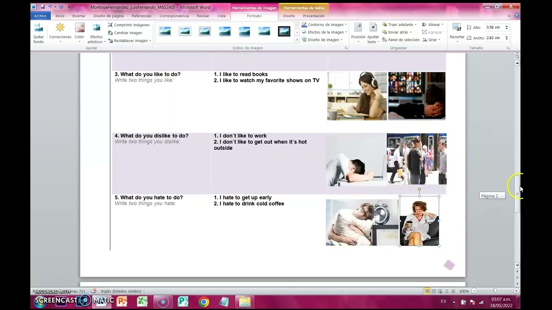Open the PowerPoint icon in the taskbar
The height and width of the screenshot is (310, 552).
122,302
